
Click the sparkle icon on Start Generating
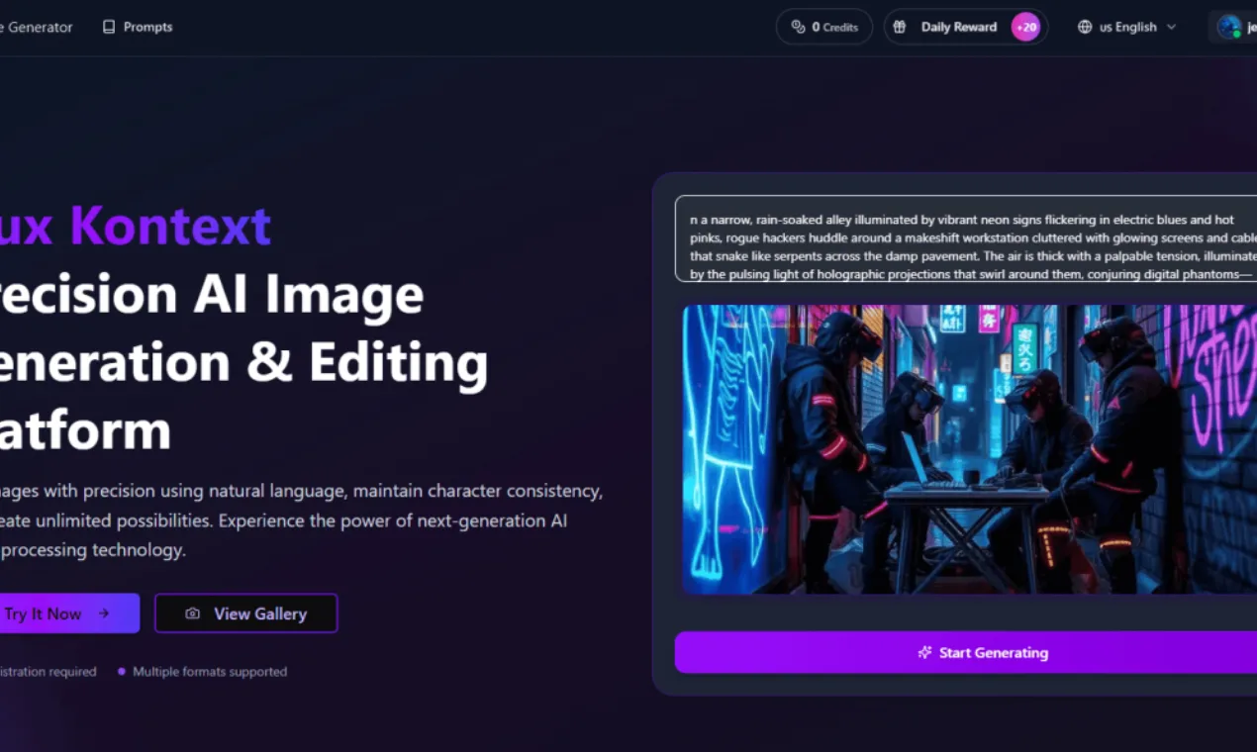[924, 652]
